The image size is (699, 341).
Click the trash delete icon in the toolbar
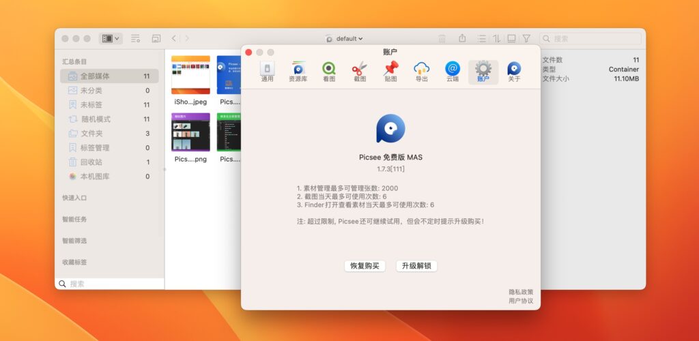pos(442,39)
